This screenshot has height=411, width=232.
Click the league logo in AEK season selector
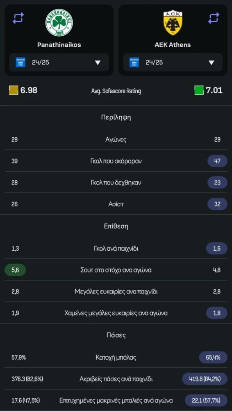pyautogui.click(x=134, y=62)
